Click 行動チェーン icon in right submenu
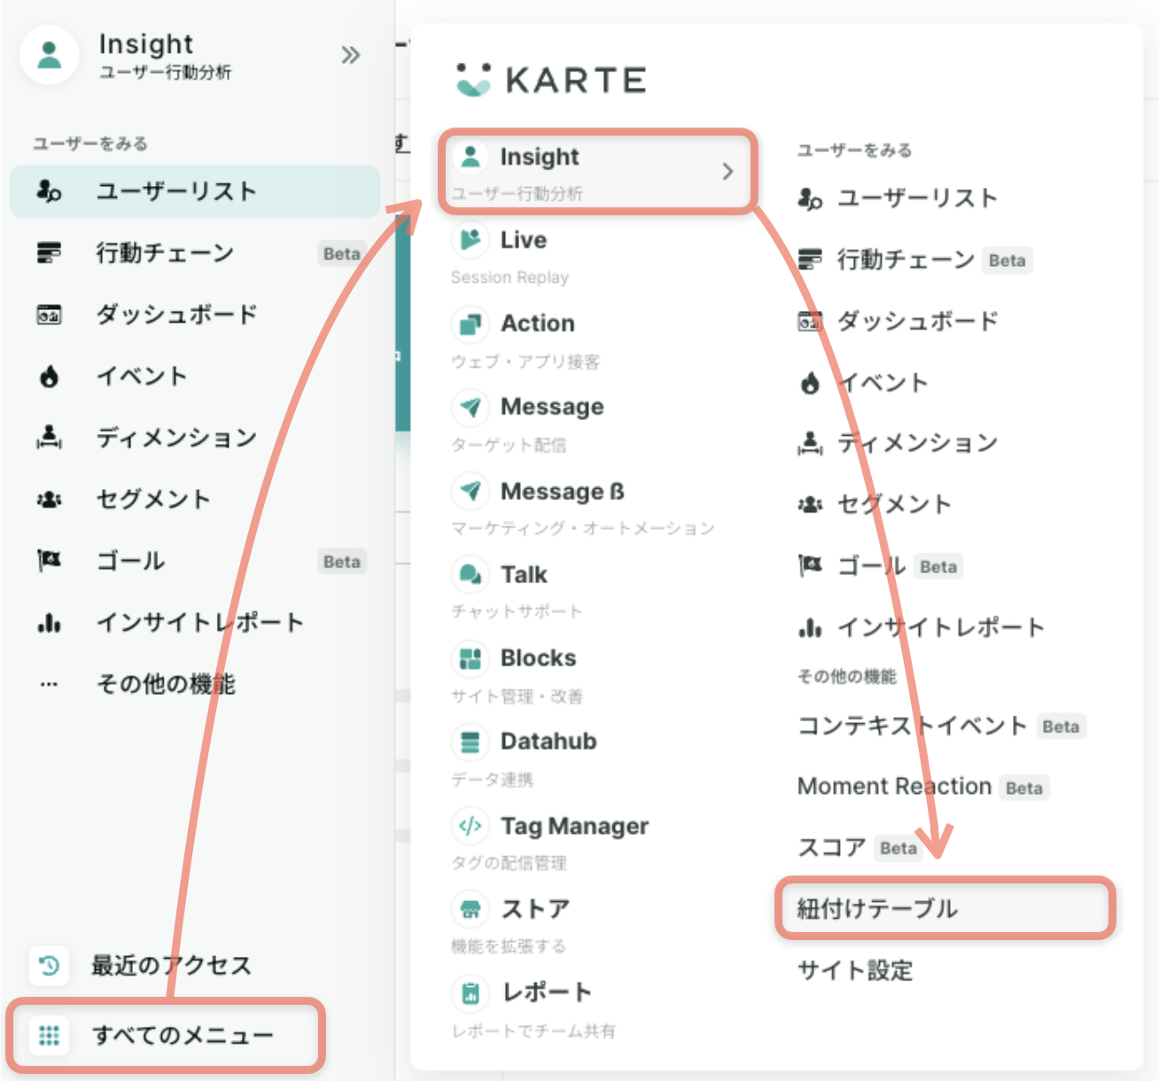The height and width of the screenshot is (1081, 1159). (x=810, y=260)
